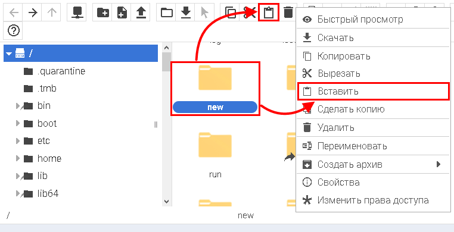Click the go-to-parent-folder up arrow icon
This screenshot has width=454, height=232.
(x=52, y=12)
